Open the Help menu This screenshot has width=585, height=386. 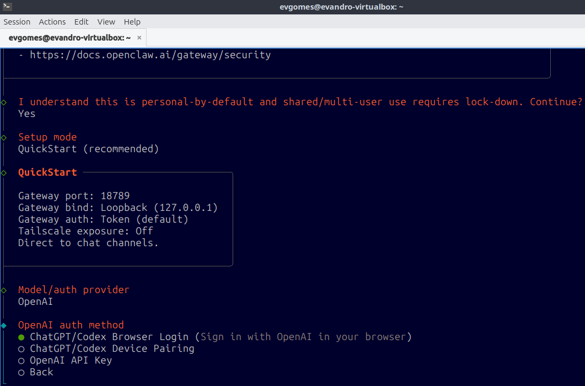(x=132, y=21)
